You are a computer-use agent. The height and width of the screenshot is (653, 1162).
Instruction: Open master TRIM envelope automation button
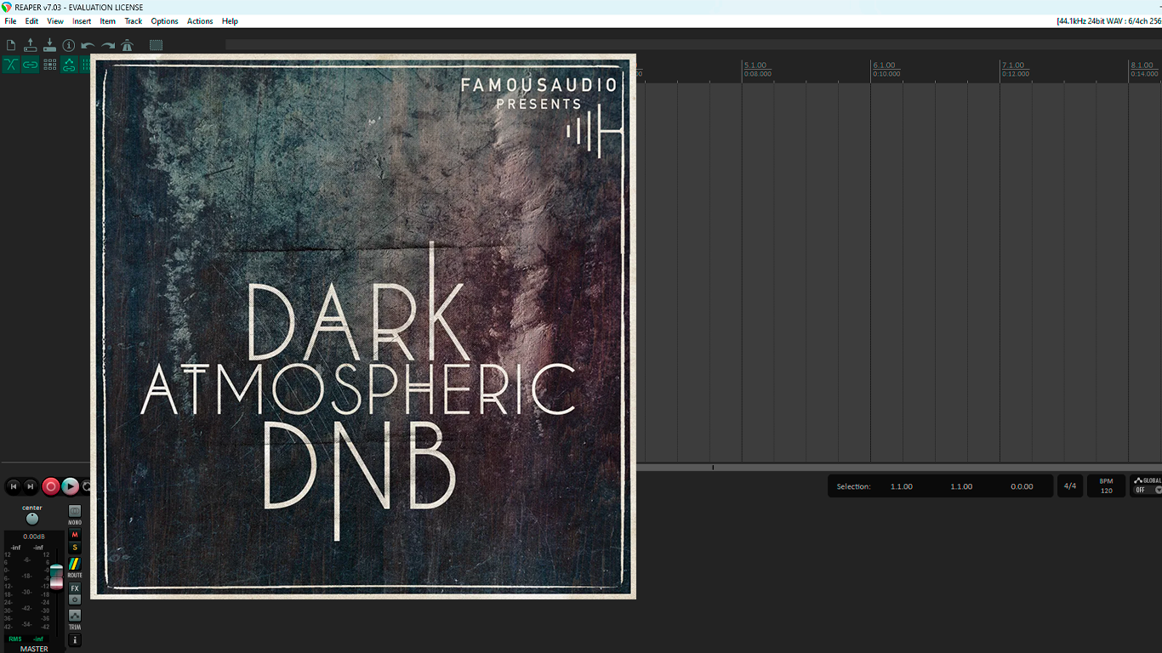(75, 616)
